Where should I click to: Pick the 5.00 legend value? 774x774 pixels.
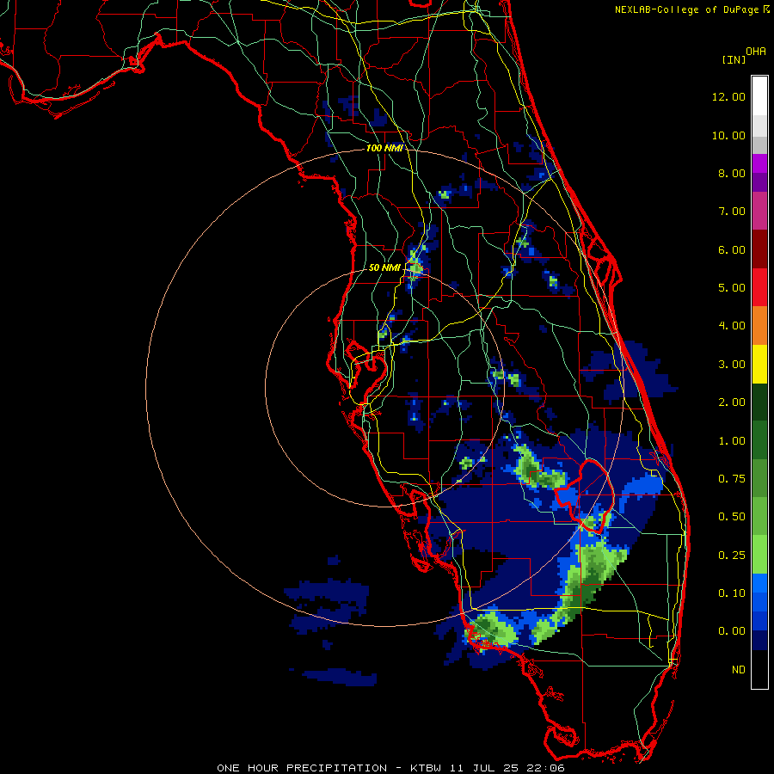(x=732, y=288)
